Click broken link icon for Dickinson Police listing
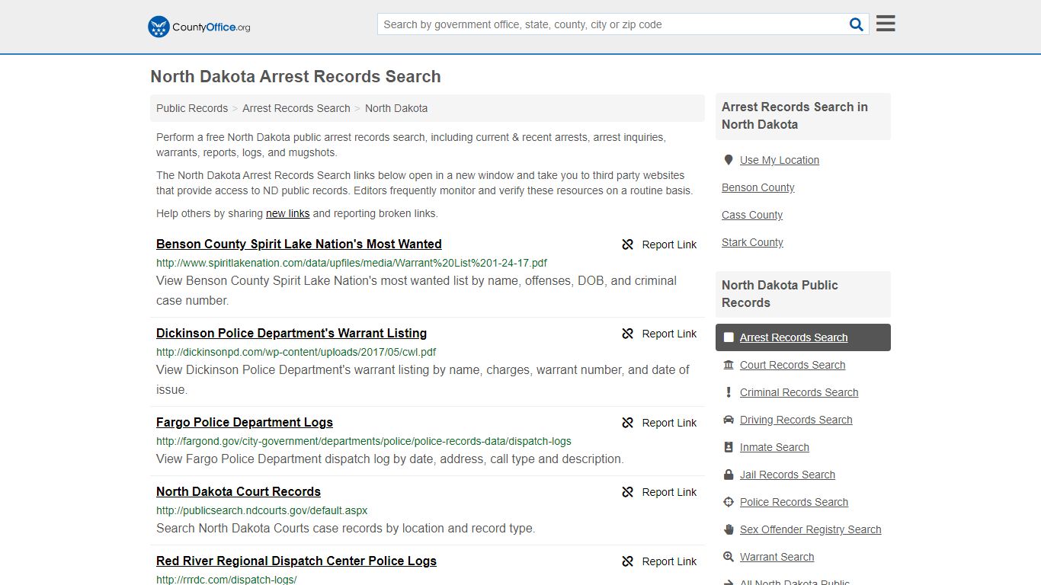 (x=628, y=334)
